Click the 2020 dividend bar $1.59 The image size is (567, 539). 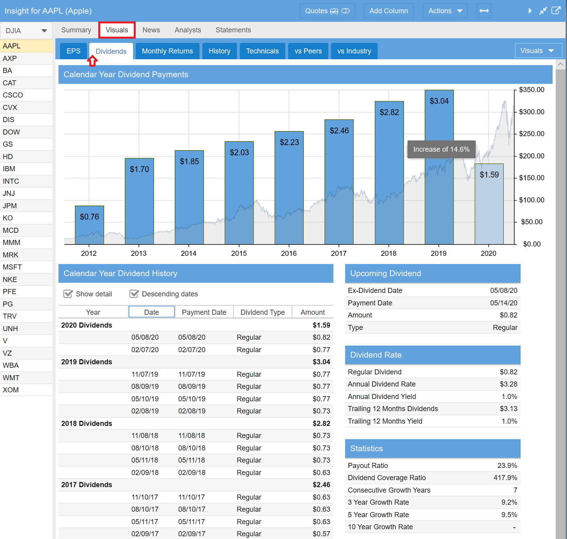489,204
